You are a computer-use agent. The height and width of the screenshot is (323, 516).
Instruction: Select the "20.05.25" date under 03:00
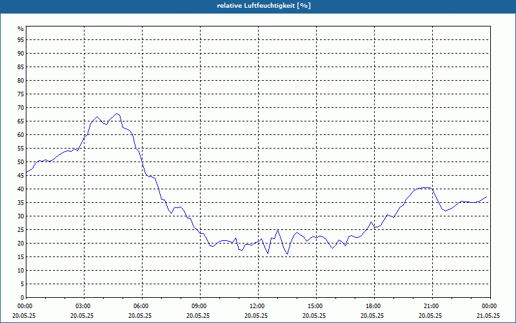tap(82, 315)
